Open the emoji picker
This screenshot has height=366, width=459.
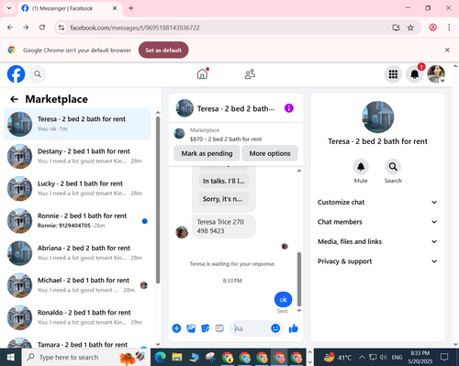[x=275, y=328]
